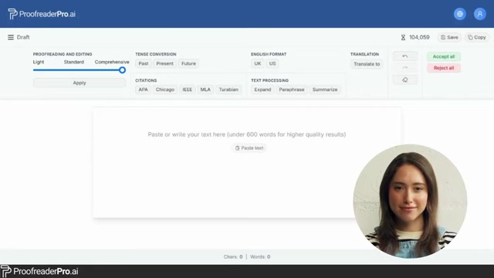Click the globe language icon

pyautogui.click(x=460, y=14)
